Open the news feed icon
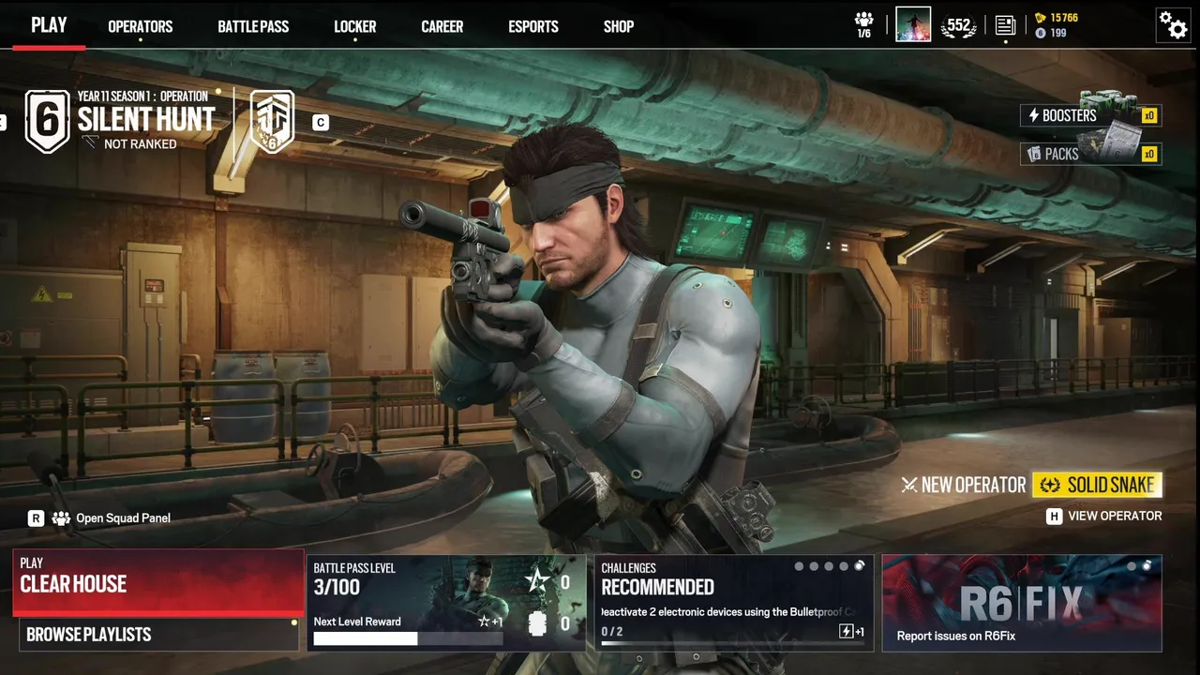Viewport: 1200px width, 675px height. (x=1005, y=25)
